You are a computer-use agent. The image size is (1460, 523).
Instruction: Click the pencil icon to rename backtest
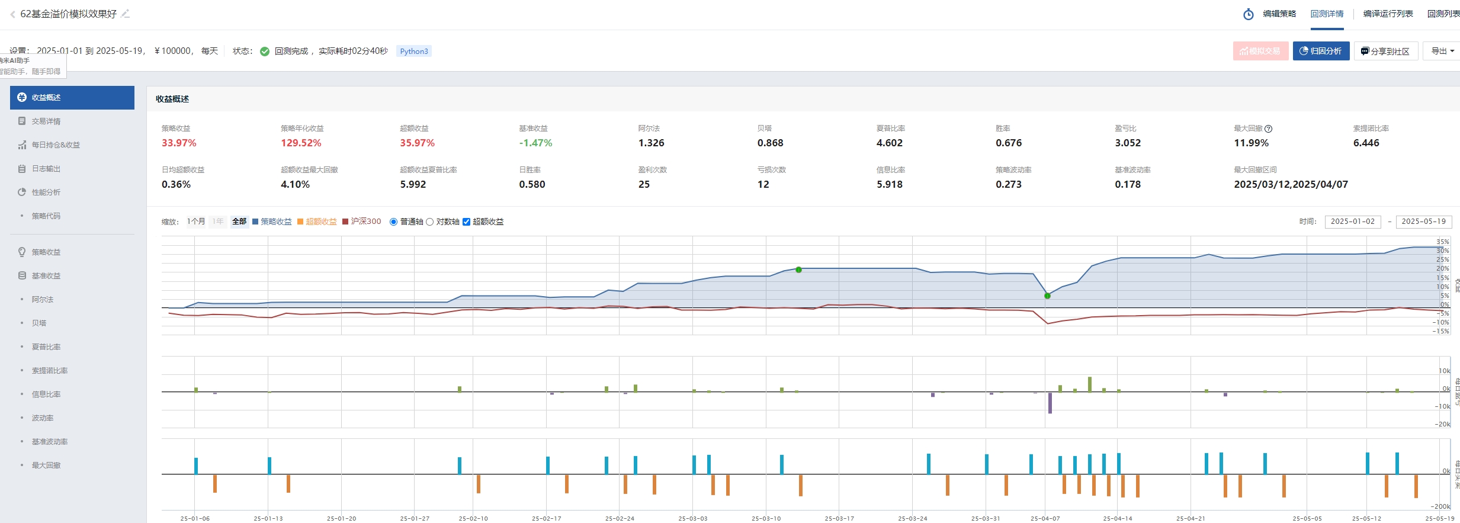point(126,14)
